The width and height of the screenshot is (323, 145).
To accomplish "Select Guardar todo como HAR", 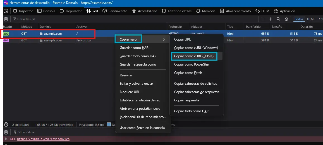I will [x=138, y=56].
